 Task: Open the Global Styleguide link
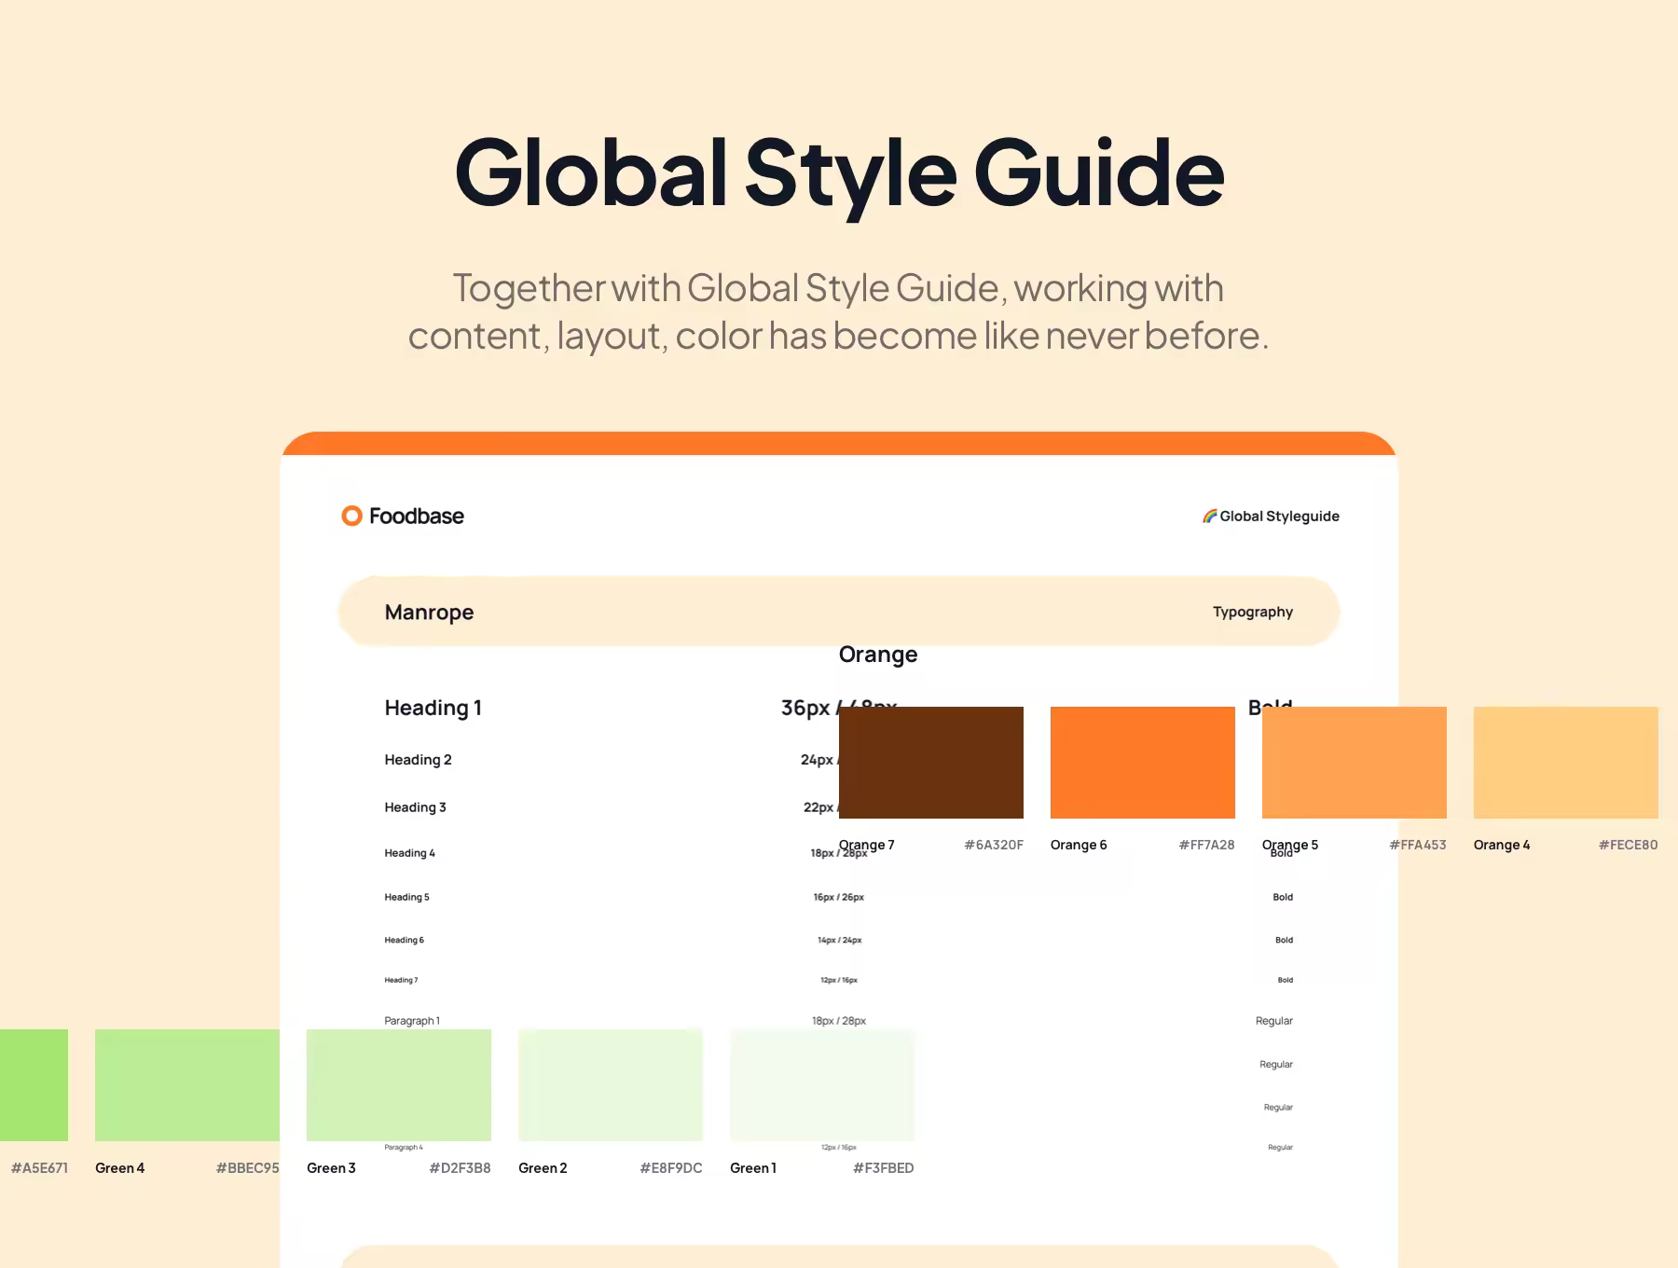1271,516
